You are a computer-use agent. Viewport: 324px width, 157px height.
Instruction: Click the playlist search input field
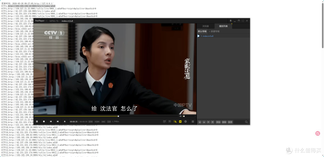pos(239,122)
